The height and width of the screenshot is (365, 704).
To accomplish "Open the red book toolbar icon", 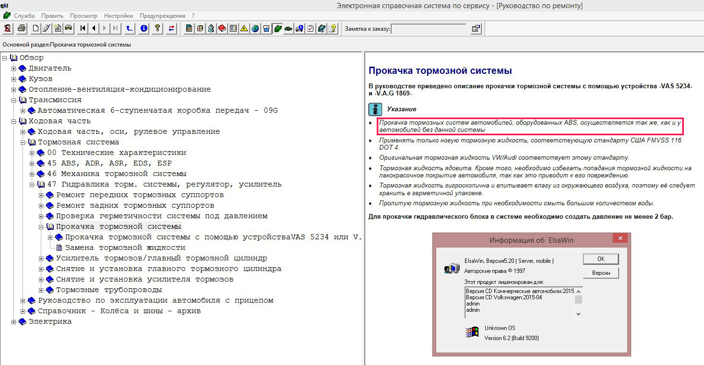I will tap(222, 28).
